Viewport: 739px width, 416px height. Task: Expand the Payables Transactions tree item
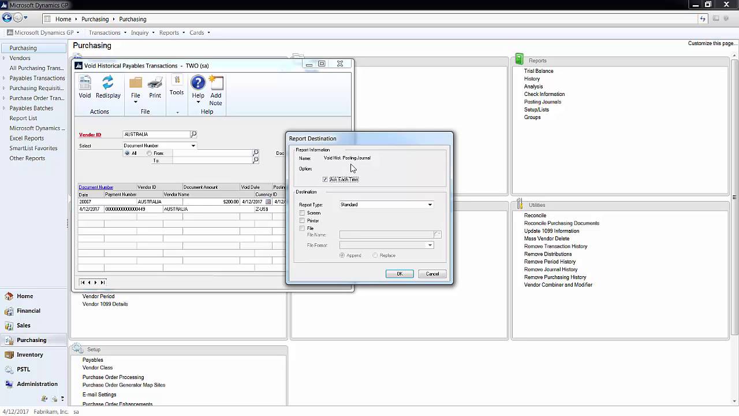pos(4,78)
